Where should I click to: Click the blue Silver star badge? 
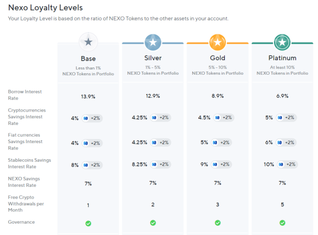coord(153,42)
